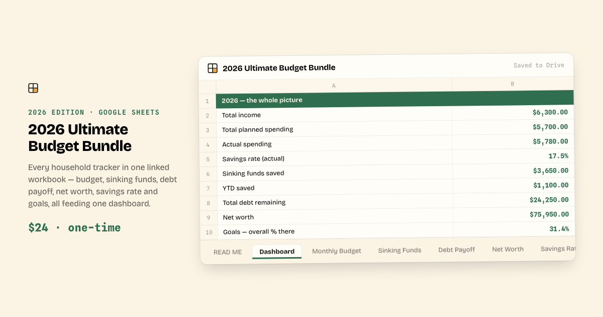The image size is (603, 317).
Task: Click the 'Saved to Drive' status text
Action: pyautogui.click(x=539, y=65)
